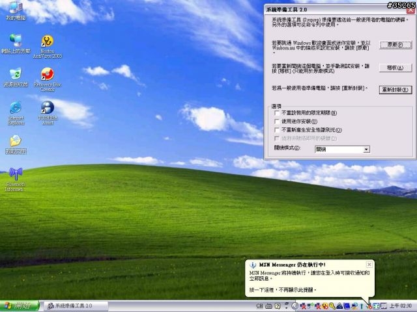Screen dimensions: 417x312
Task: Click the blue monitor tray icon
Action: pyautogui.click(x=347, y=306)
